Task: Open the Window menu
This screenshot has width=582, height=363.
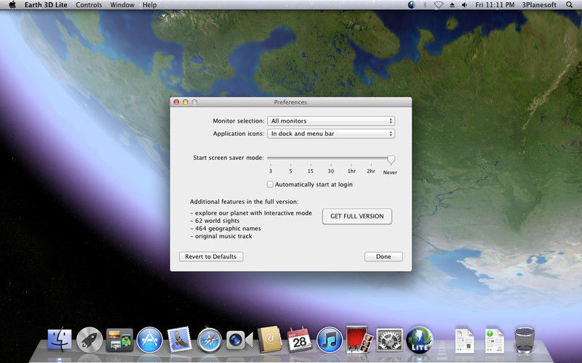Action: (x=122, y=5)
